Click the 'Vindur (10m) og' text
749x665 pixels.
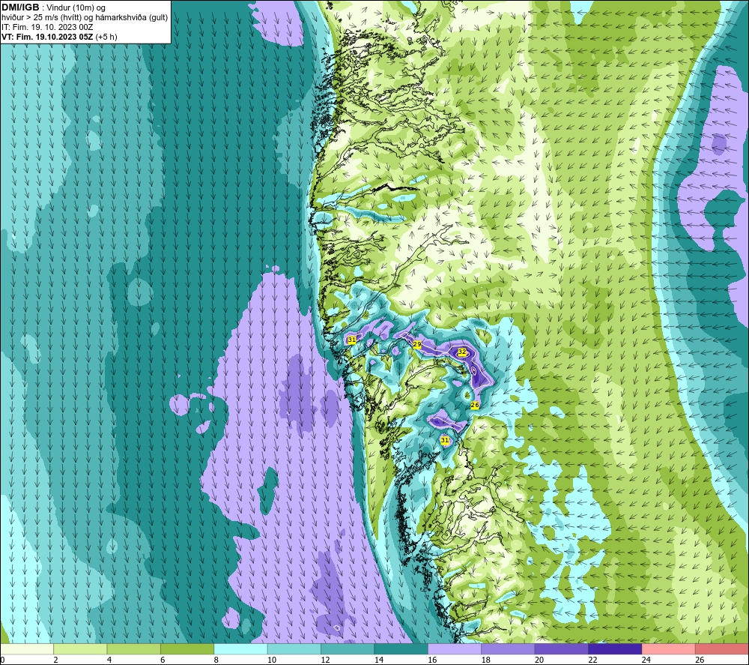[76, 8]
